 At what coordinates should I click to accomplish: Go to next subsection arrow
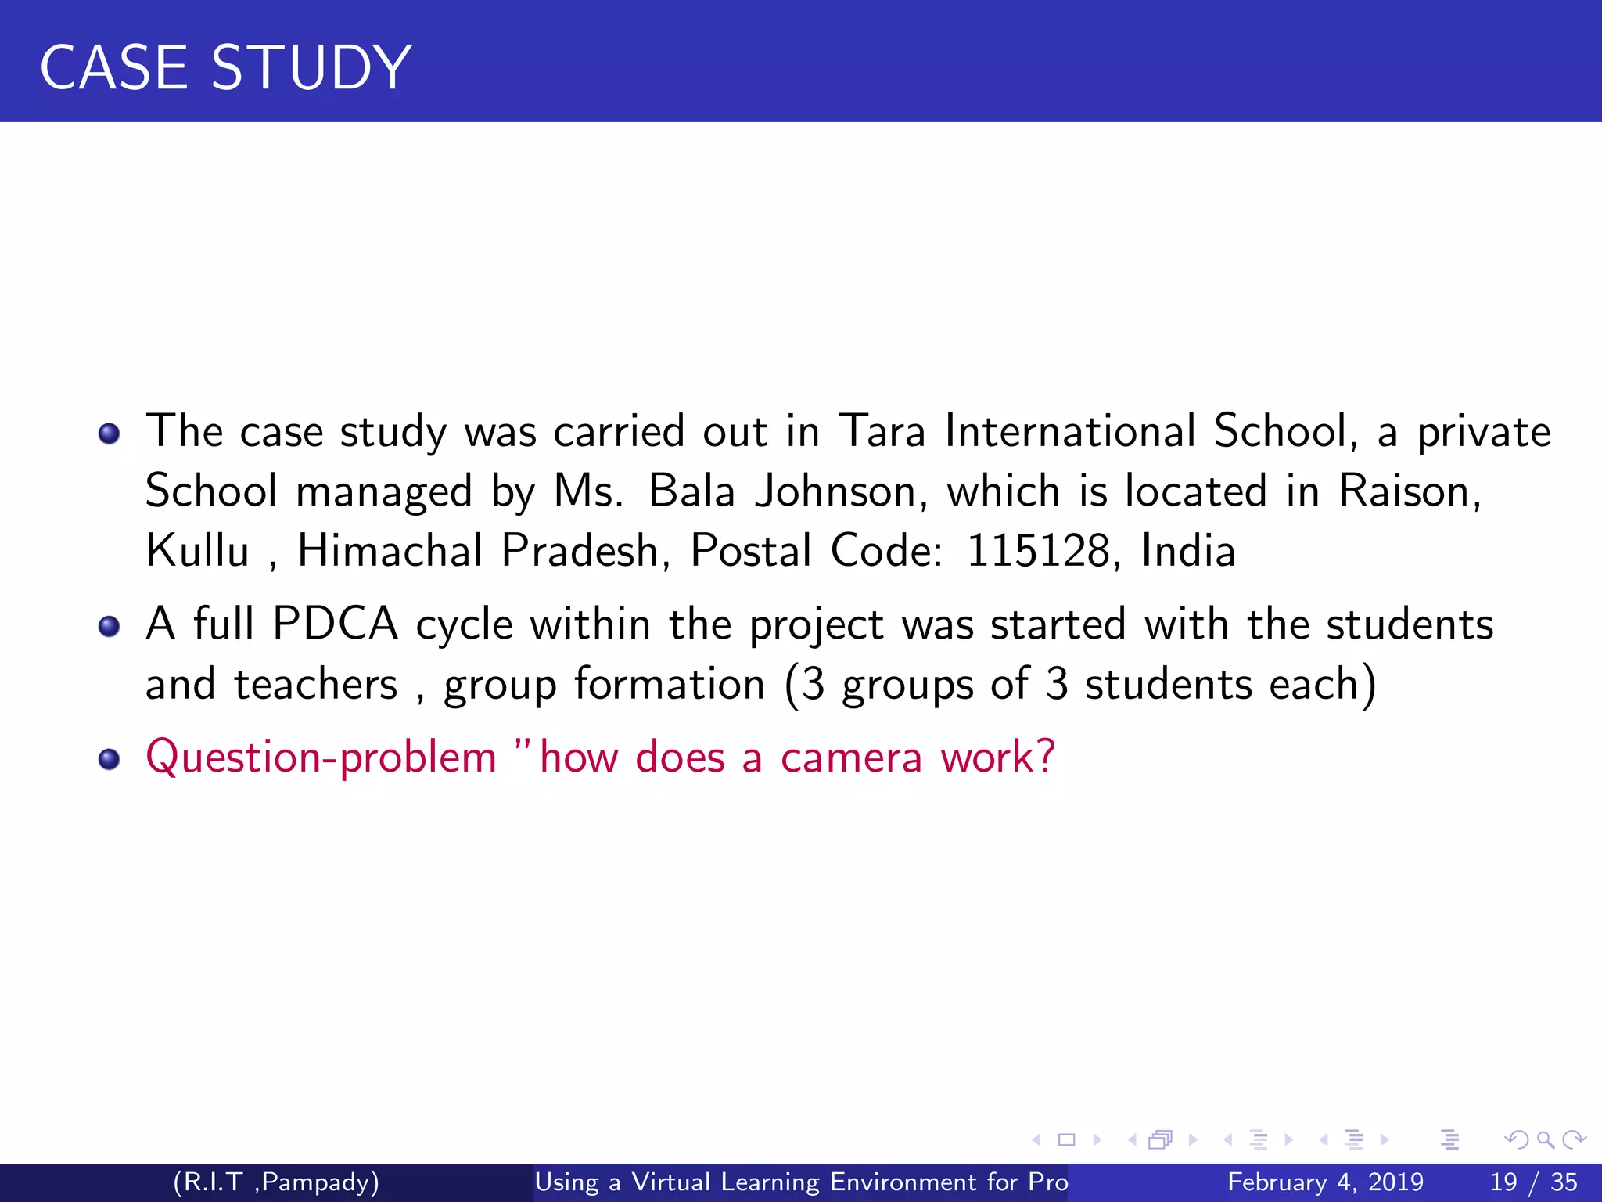point(1288,1140)
